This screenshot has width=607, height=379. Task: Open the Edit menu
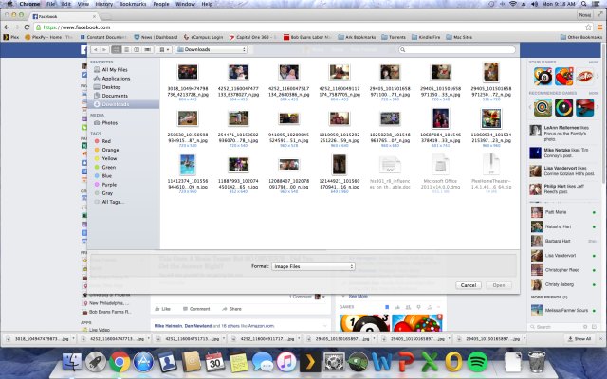[x=66, y=4]
